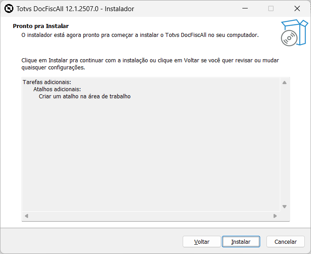Click the 'Clique em Instalar pra continuar' instructions
This screenshot has width=311, height=254.
(150, 64)
